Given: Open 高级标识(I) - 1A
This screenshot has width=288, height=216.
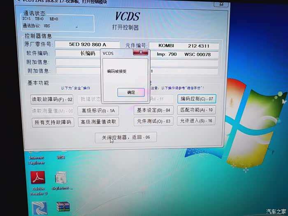Looking at the screenshot, I should (x=98, y=110).
